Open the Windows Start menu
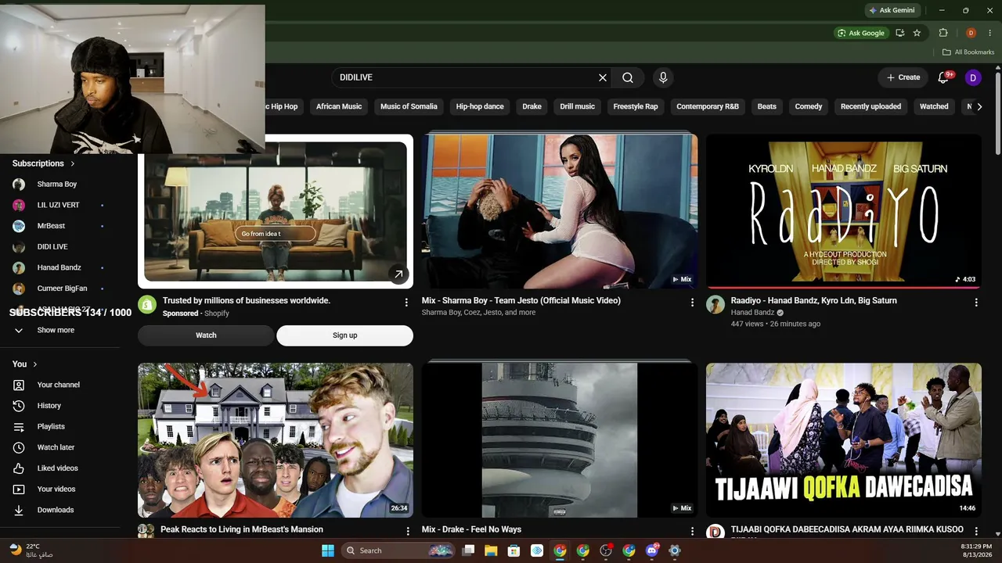 click(328, 550)
